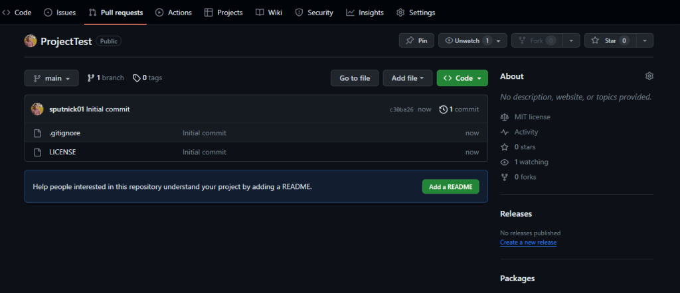680x293 pixels.
Task: Open sputnick01 user profile link
Action: 67,109
